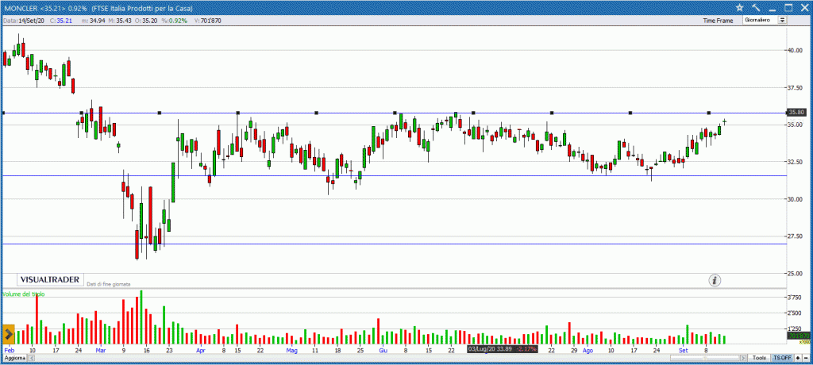Screen dimensions: 813x365
Task: Click the 'Time Frame' label
Action: point(718,21)
